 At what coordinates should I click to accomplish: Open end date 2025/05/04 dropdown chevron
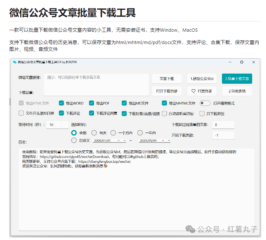169,141
